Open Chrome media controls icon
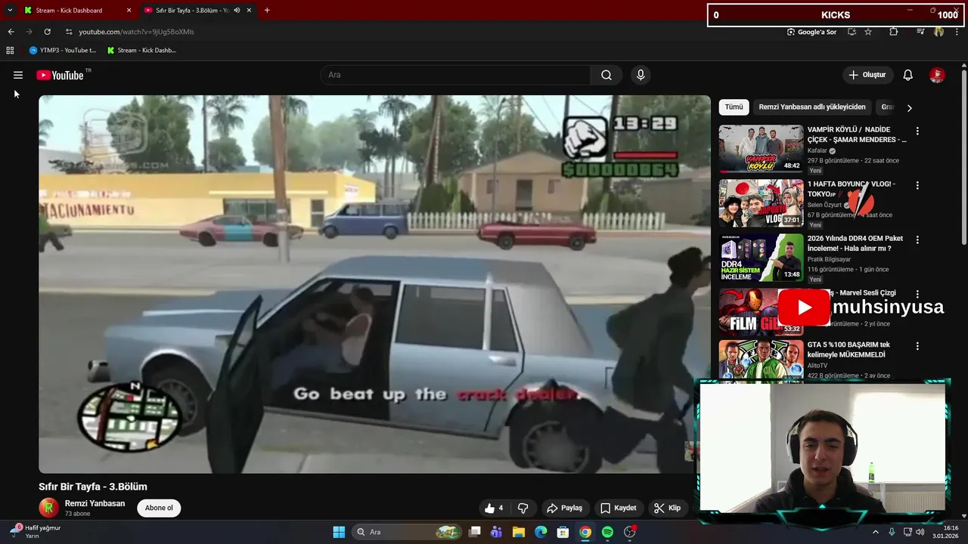 [x=920, y=32]
